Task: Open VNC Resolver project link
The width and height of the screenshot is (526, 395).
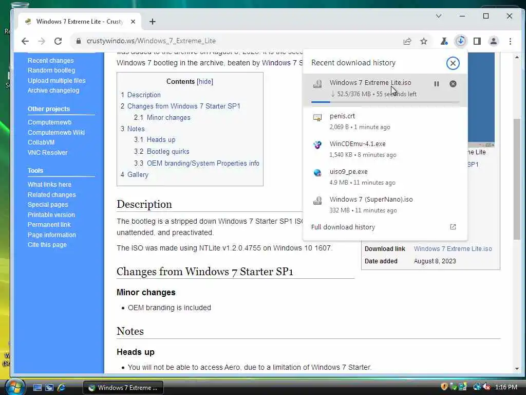Action: (48, 152)
